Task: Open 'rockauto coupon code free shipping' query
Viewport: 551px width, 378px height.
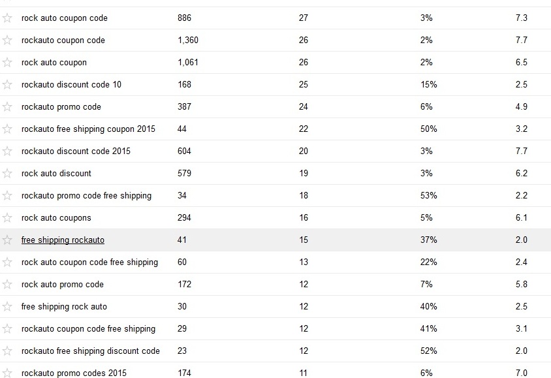Action: (88, 329)
